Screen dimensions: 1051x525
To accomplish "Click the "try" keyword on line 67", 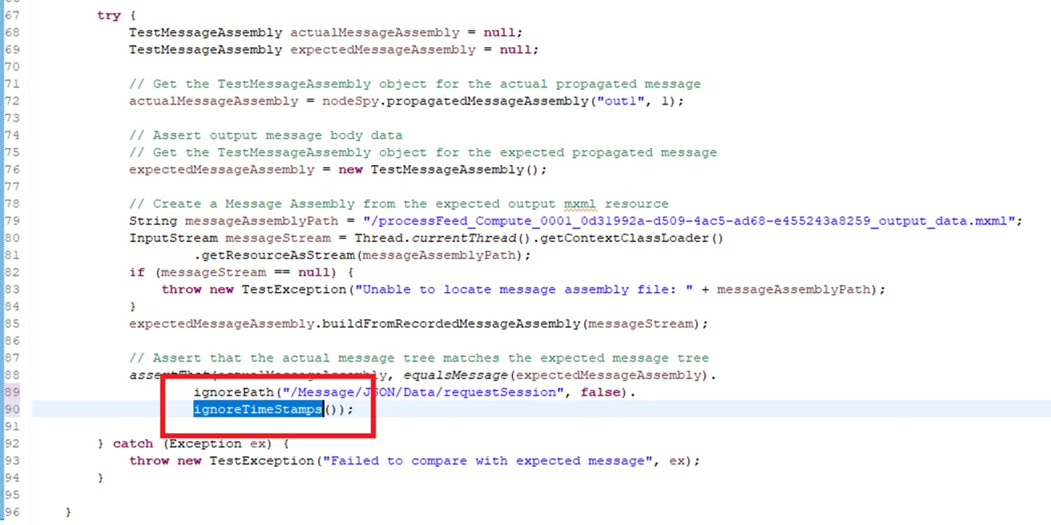I will [x=109, y=15].
